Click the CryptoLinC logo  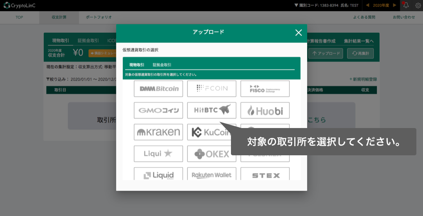[19, 5]
